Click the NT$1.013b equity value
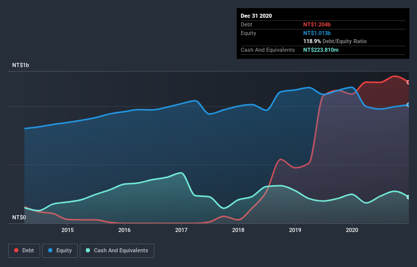The height and width of the screenshot is (267, 417). [317, 33]
